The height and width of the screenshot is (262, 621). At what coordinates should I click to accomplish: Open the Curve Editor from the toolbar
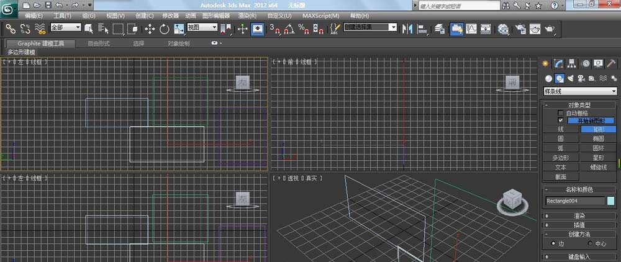click(x=471, y=29)
